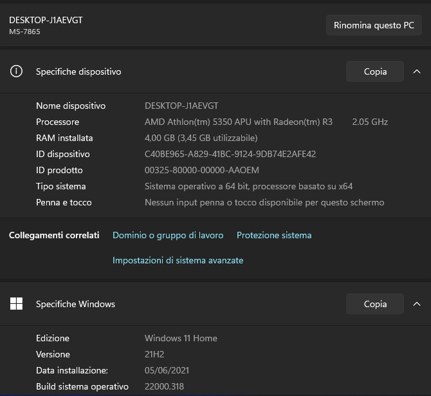Viewport: 431px width, 396px height.
Task: Select the Edizione label
Action: point(53,338)
